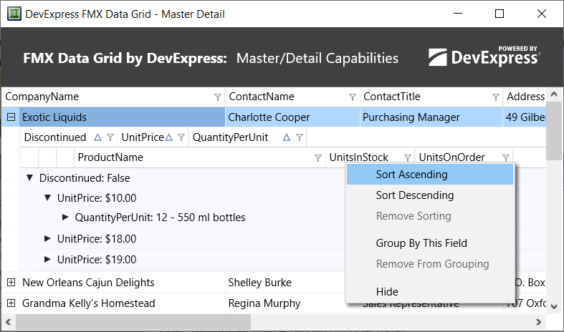This screenshot has width=564, height=332.
Task: Click the Address column header
Action: (525, 97)
